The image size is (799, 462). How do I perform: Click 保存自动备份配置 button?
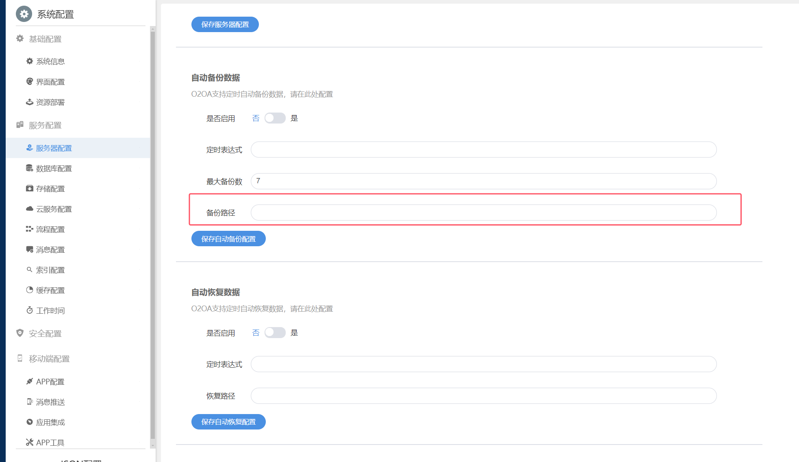point(228,239)
